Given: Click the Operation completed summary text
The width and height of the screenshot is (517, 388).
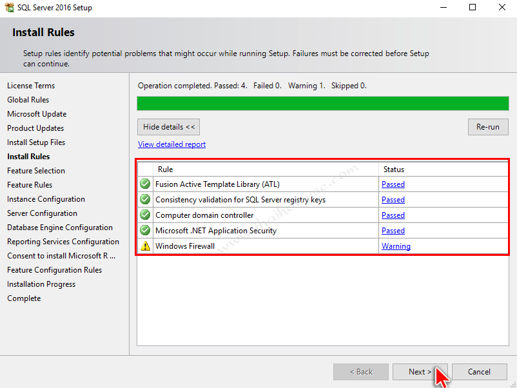Looking at the screenshot, I should [252, 86].
